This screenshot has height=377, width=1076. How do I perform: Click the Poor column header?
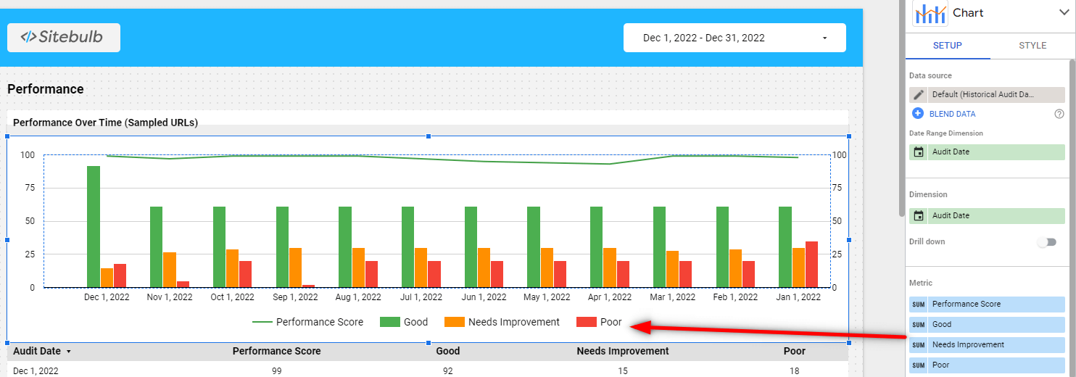click(x=795, y=351)
